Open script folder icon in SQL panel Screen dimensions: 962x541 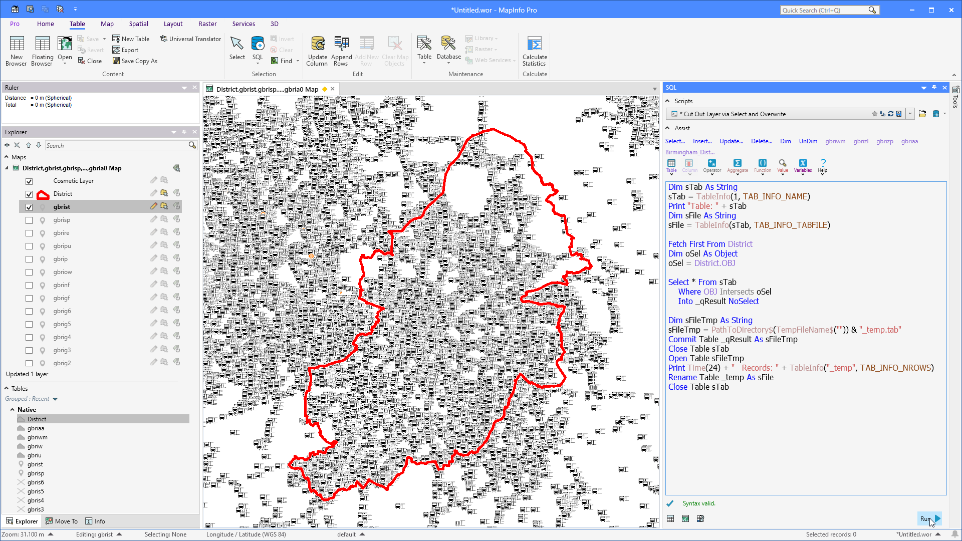coord(922,114)
